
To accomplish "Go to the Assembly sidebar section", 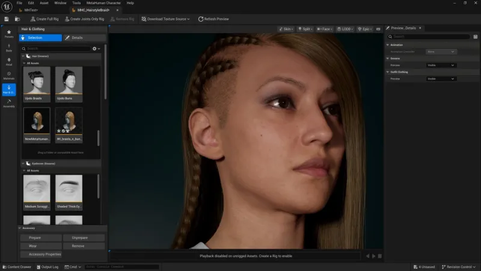I will click(x=9, y=103).
